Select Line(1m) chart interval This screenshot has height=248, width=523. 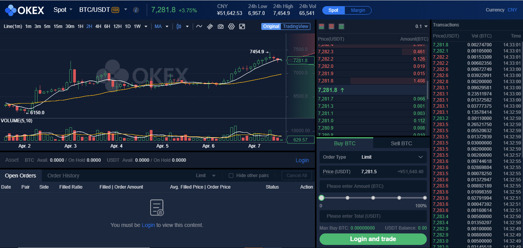coord(13,26)
